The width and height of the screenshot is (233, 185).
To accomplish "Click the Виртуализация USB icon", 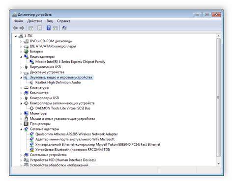I will pyautogui.click(x=26, y=67).
